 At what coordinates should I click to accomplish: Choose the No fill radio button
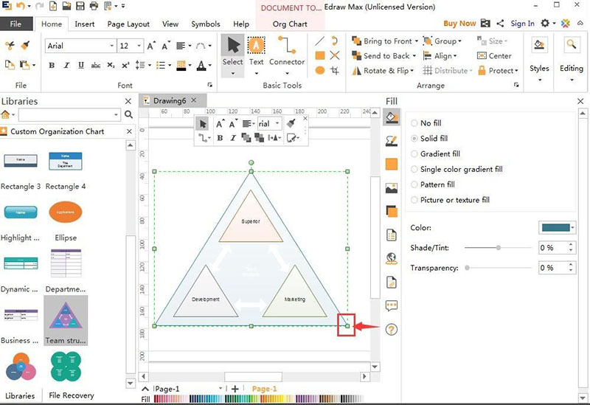click(x=414, y=123)
